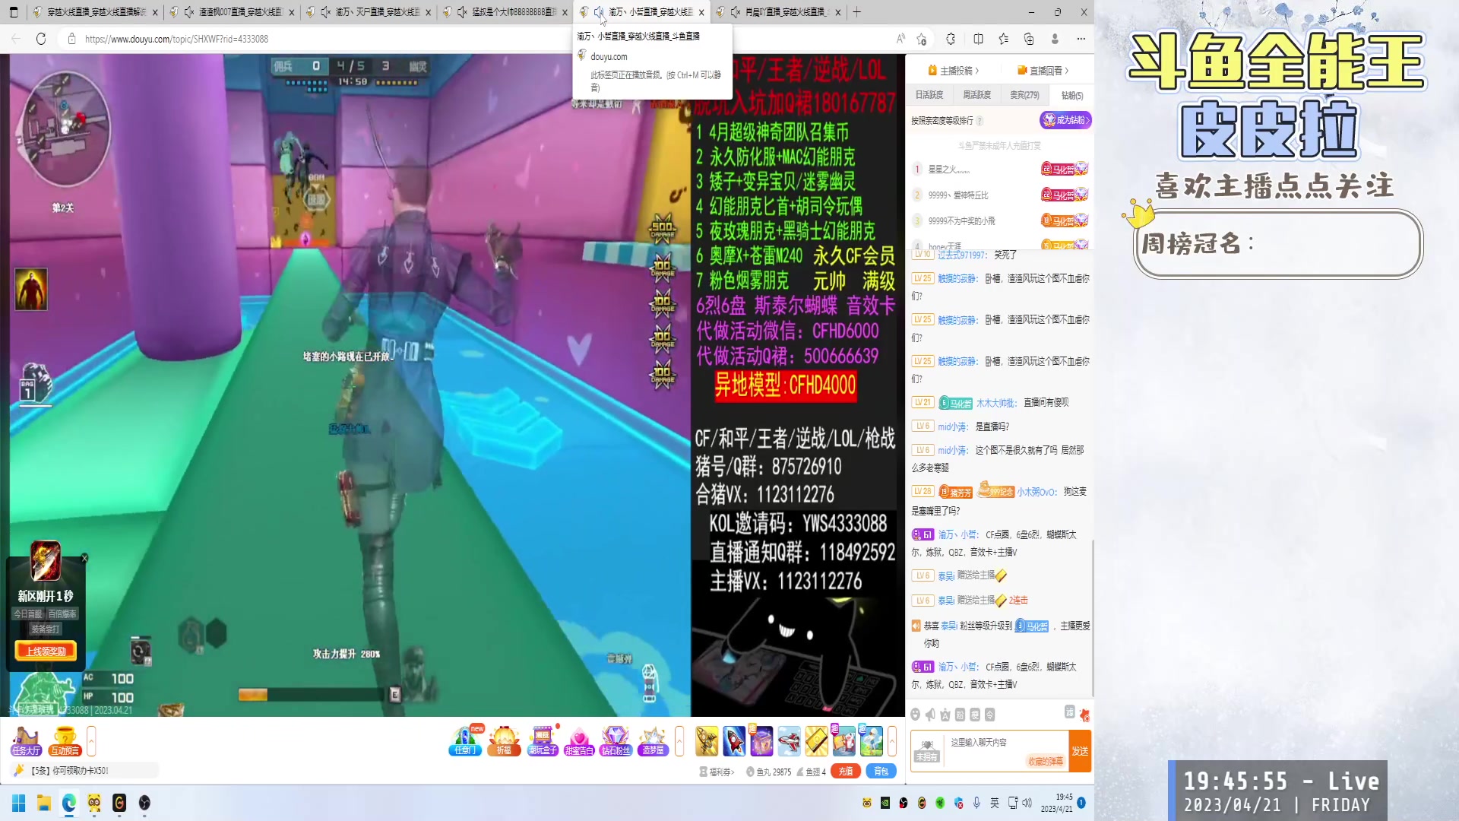Screen dimensions: 1459x821
Task: Open the 任意门 gift icon
Action: [x=465, y=740]
